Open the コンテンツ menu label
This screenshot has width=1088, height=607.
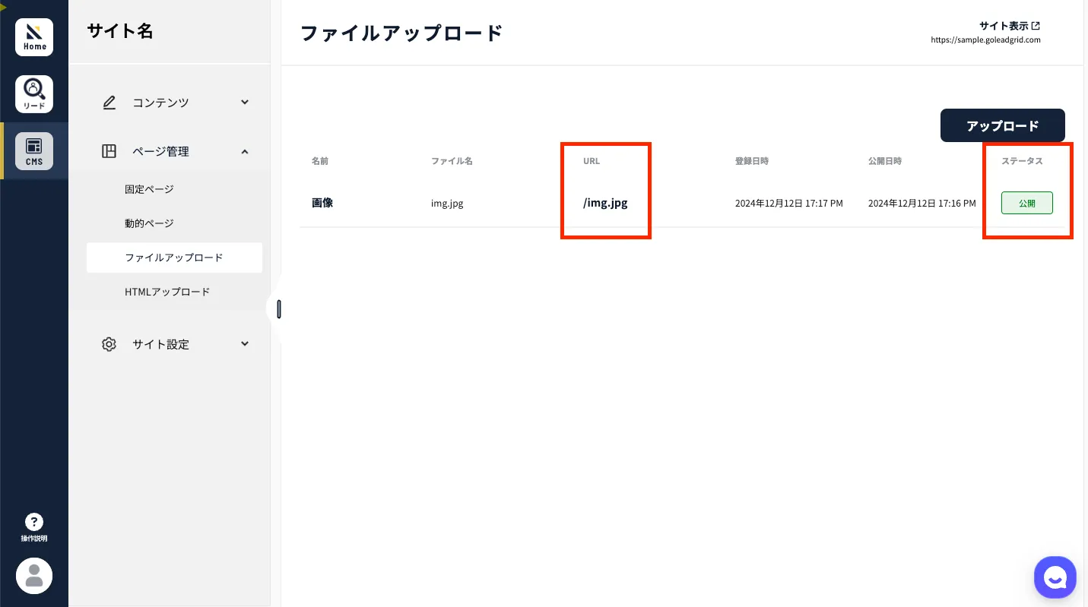(x=160, y=103)
